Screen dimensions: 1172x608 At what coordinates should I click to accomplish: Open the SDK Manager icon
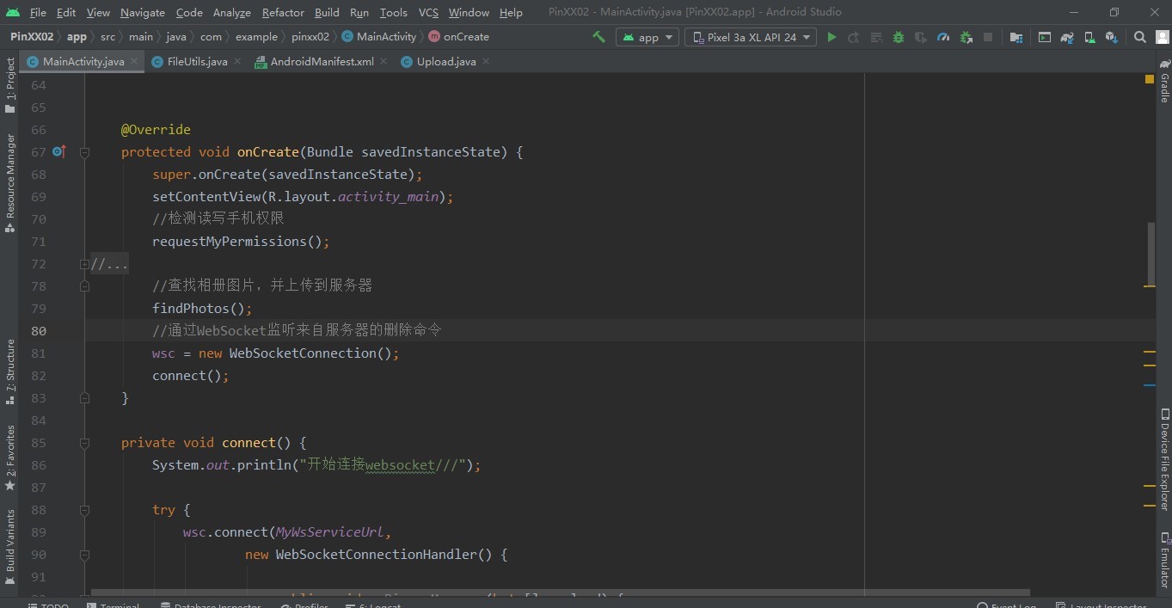click(x=1112, y=37)
